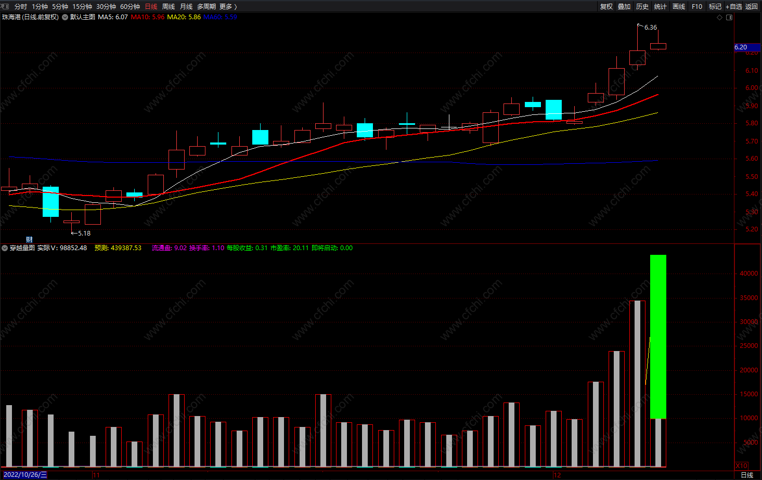The image size is (762, 480).
Task: Click the MA5: 6.07 indicator label
Action: click(x=113, y=17)
